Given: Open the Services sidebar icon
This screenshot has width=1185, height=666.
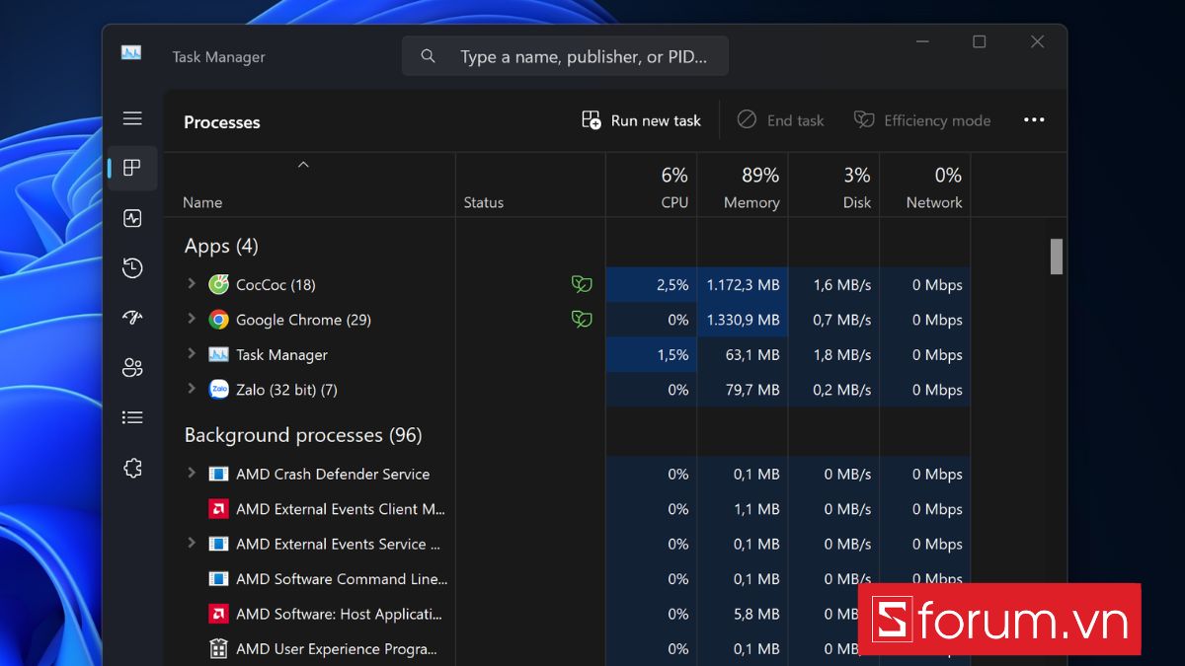Looking at the screenshot, I should (x=132, y=468).
